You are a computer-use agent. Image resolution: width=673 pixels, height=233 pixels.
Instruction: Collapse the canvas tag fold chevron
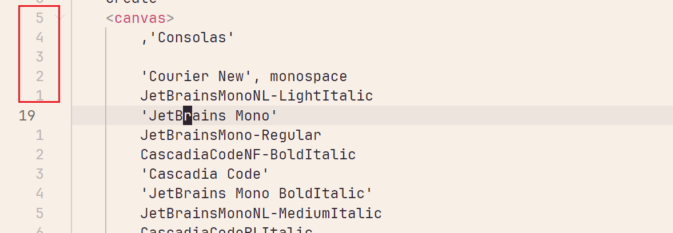click(x=60, y=18)
